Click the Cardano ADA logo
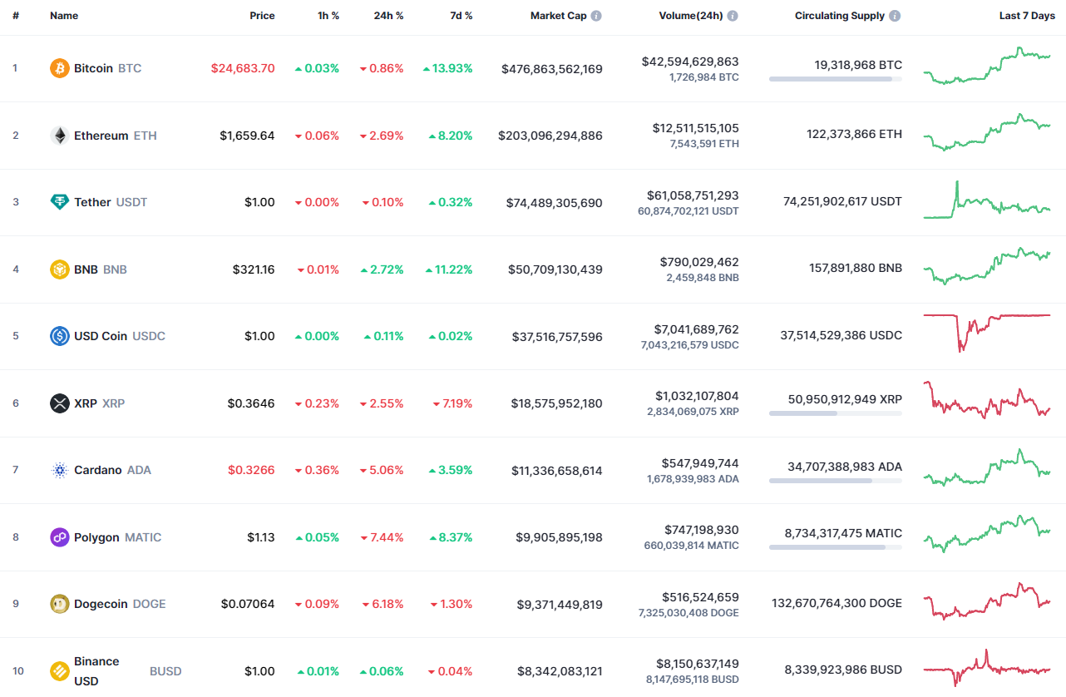Viewport: 1066px width, 697px height. click(x=58, y=470)
